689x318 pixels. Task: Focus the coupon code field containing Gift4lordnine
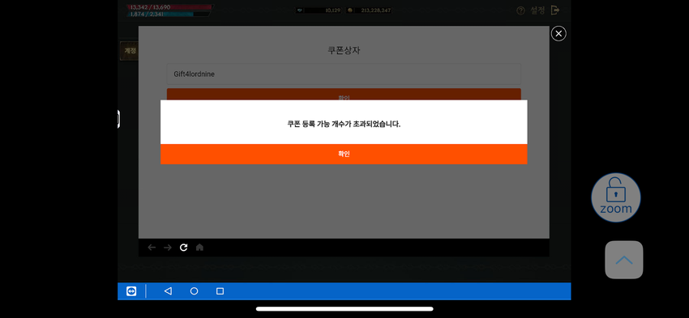(344, 74)
